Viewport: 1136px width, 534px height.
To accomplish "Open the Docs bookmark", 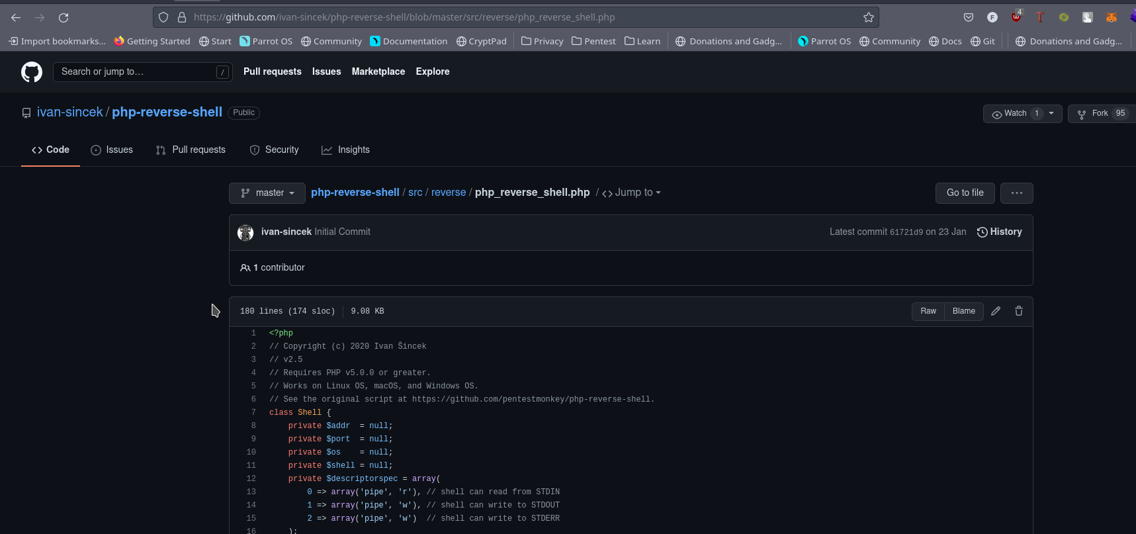I will [945, 41].
